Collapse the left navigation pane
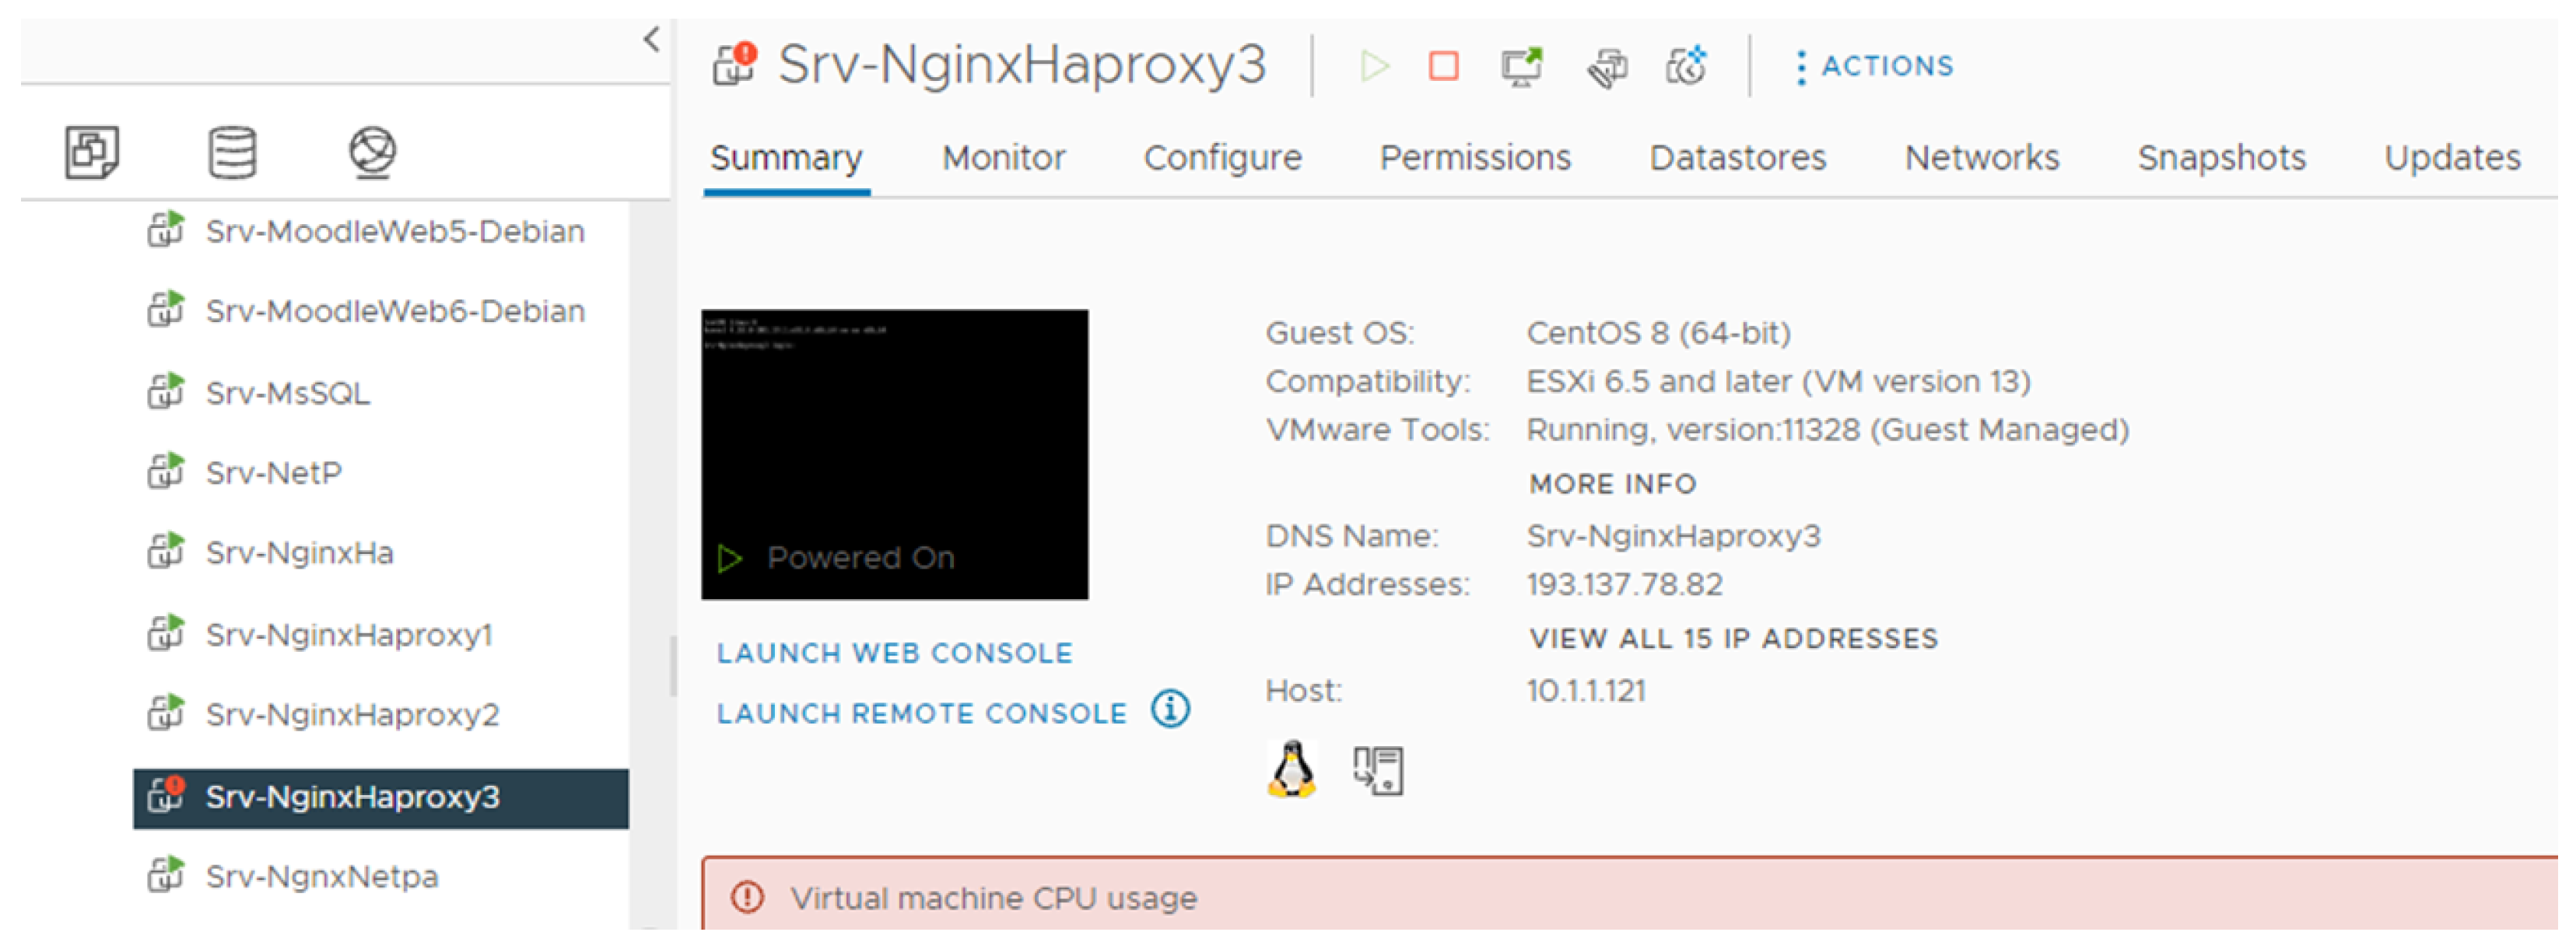This screenshot has height=946, width=2576. tap(652, 39)
